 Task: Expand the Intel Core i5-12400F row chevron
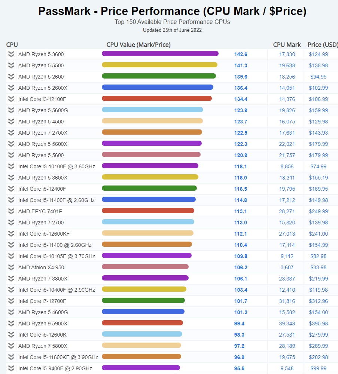click(x=11, y=188)
